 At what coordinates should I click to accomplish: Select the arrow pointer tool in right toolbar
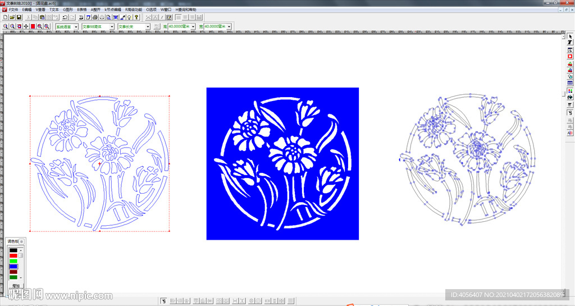click(570, 36)
